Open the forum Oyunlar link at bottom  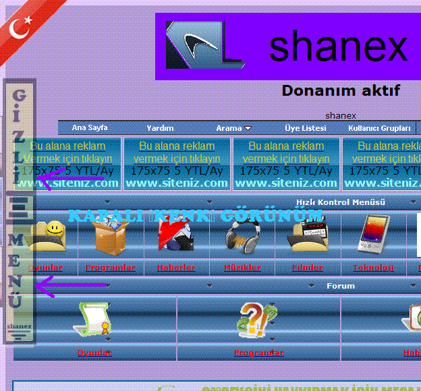click(x=94, y=353)
